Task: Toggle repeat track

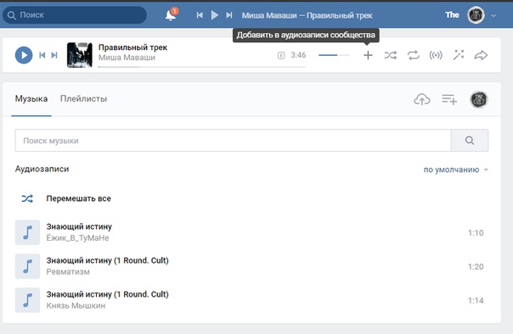Action: [414, 55]
